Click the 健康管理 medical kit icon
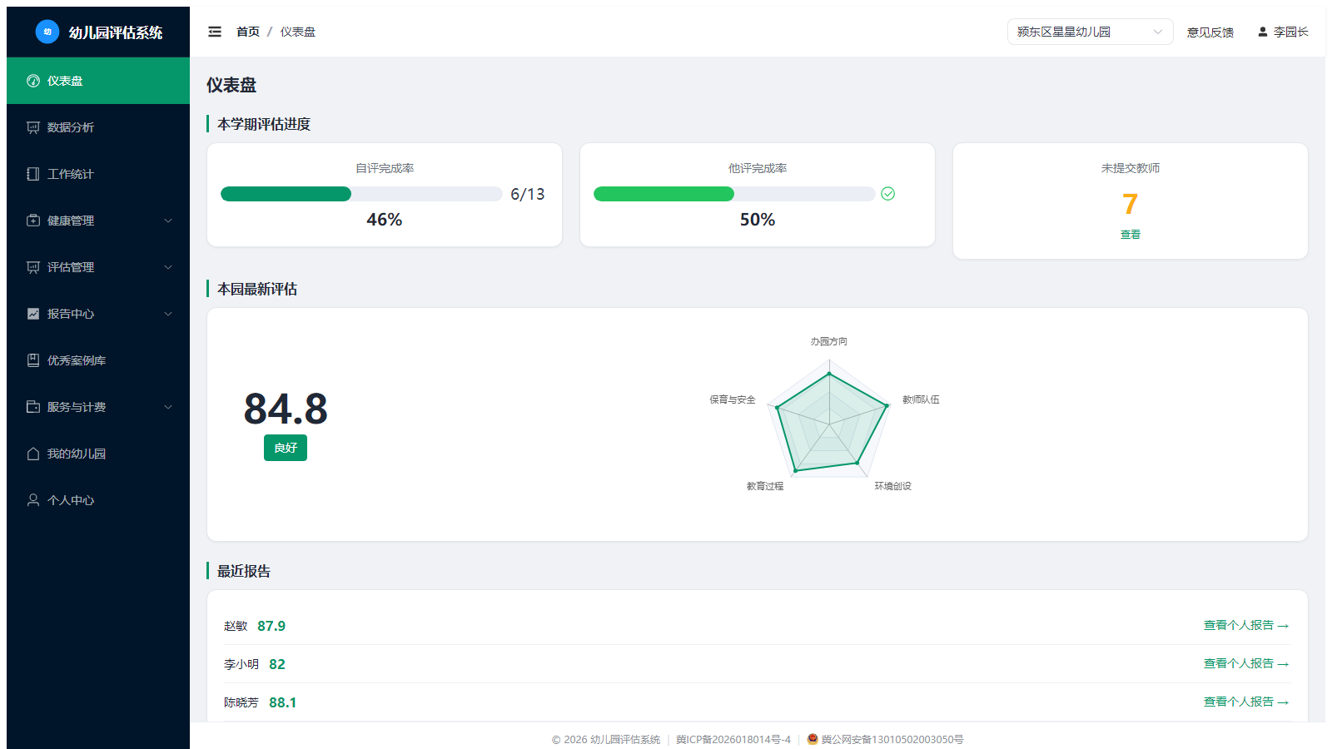The width and height of the screenshot is (1332, 749). click(33, 221)
